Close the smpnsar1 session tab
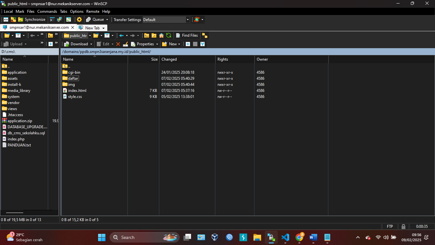Screen dimensions: 435x245 (73, 27)
